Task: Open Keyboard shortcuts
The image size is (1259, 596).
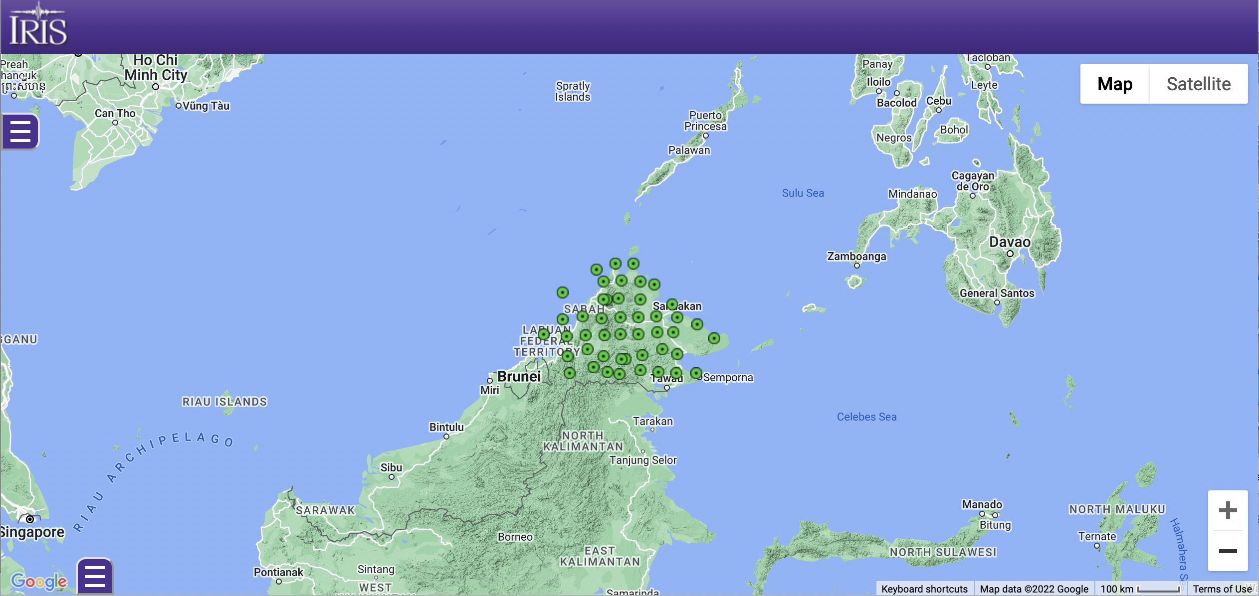Action: point(924,589)
